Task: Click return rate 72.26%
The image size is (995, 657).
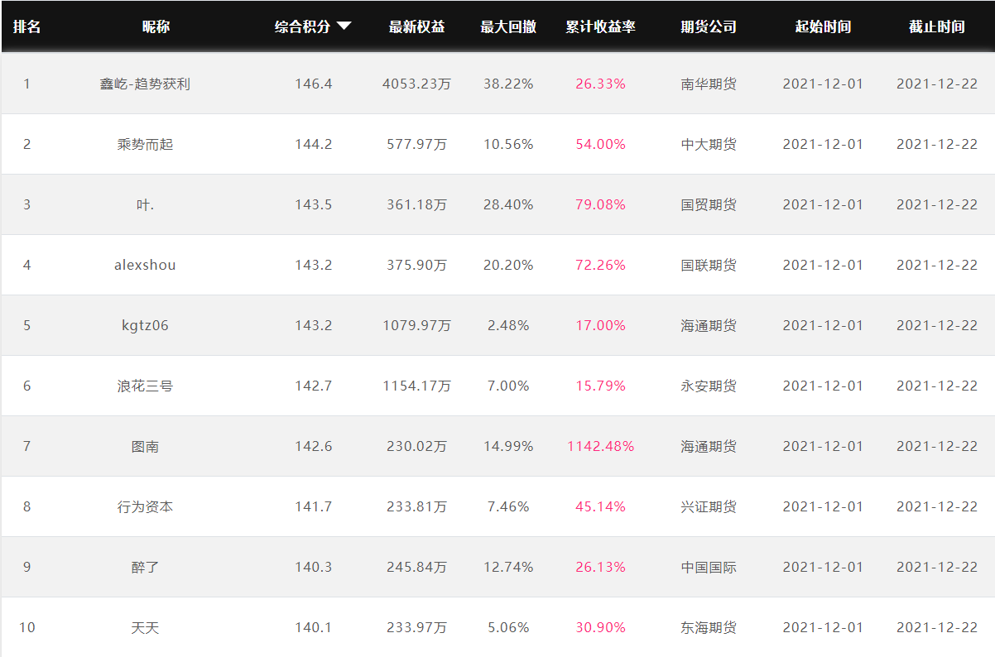Action: 601,265
